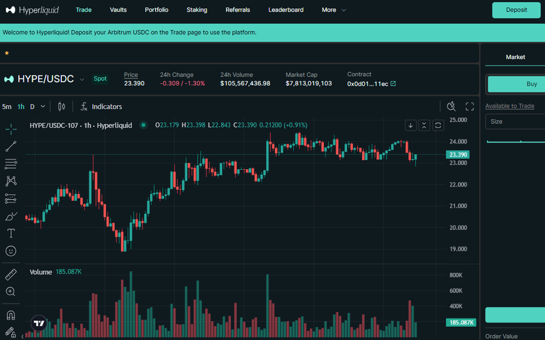Select the zoom in tool
This screenshot has height=340, width=545.
coord(11,291)
